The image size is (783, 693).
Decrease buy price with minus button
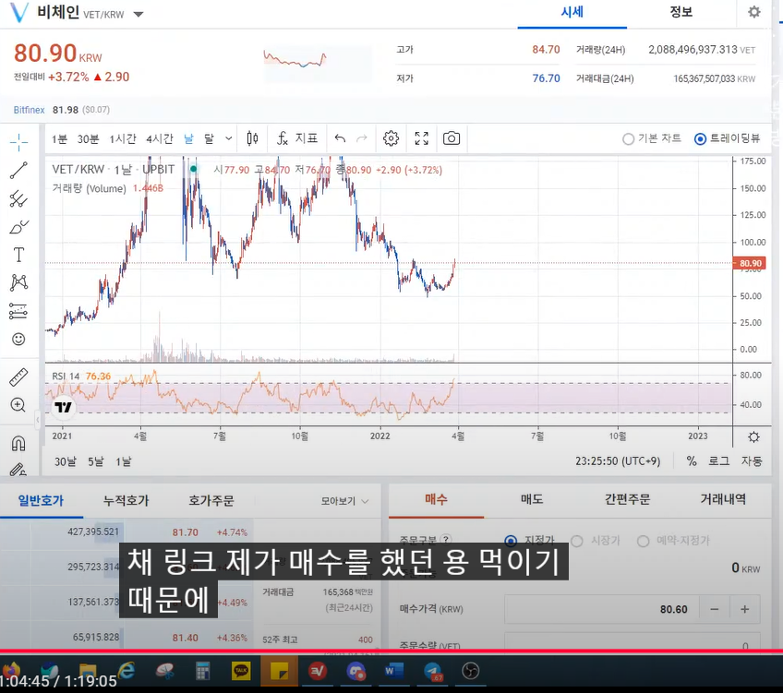pos(714,609)
